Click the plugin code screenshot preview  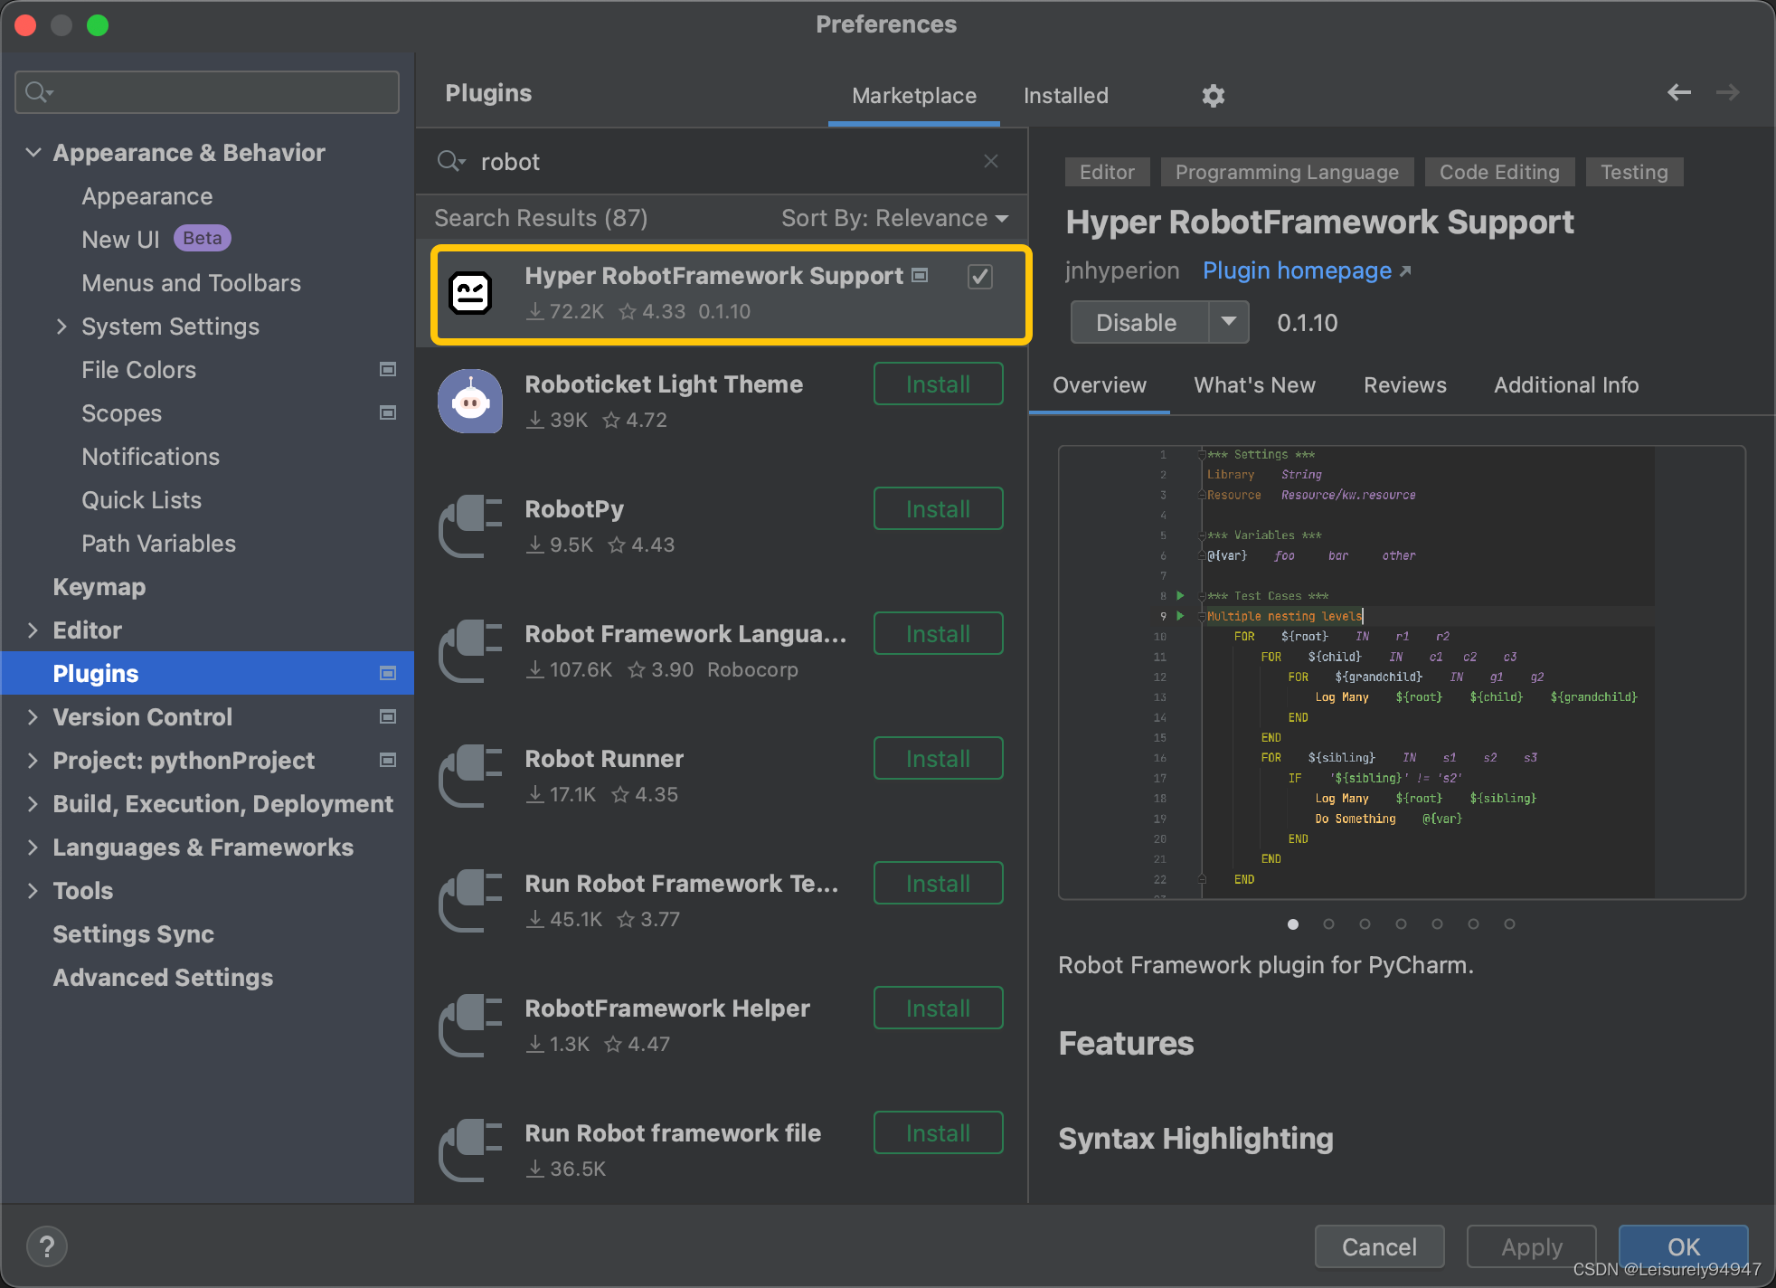[1402, 672]
